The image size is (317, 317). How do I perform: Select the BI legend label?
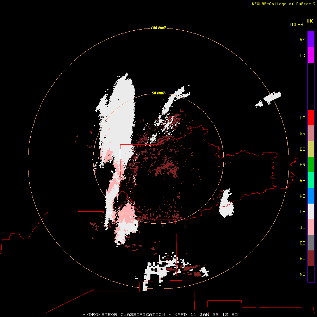click(x=302, y=259)
